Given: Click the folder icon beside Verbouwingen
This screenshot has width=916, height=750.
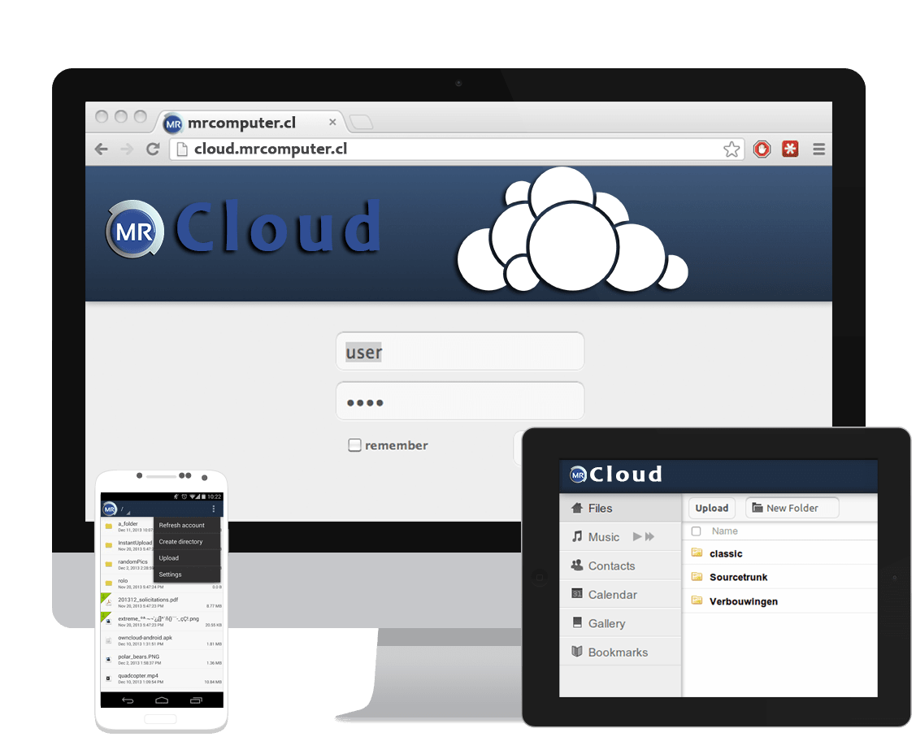Looking at the screenshot, I should (697, 600).
